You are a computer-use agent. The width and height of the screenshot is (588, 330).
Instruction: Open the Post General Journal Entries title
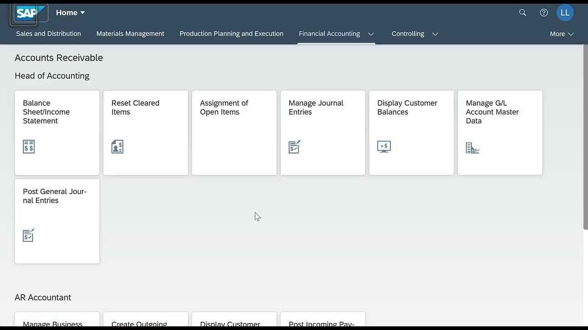point(55,196)
